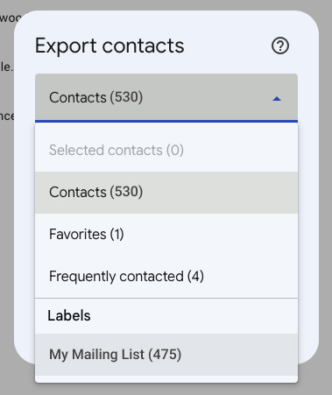Screen dimensions: 332x395
Task: Keep the all Contacts (530) option selected
Action: [x=166, y=193]
